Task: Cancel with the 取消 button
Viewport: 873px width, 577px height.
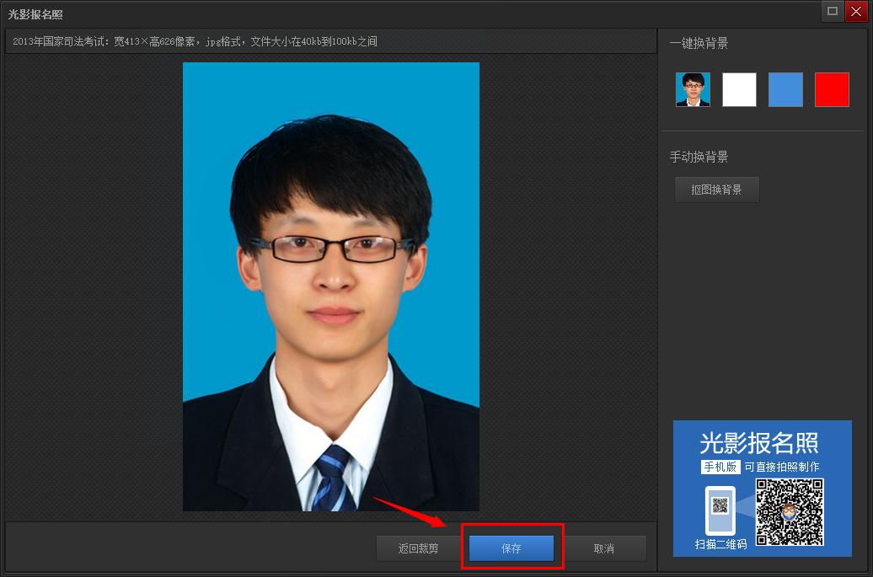Action: [x=603, y=548]
